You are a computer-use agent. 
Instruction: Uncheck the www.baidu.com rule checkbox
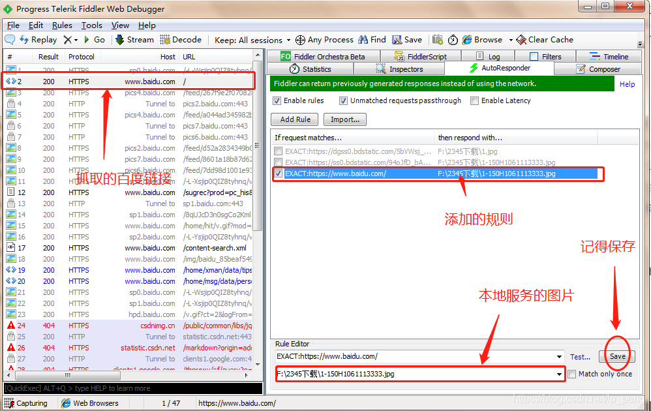pos(278,174)
